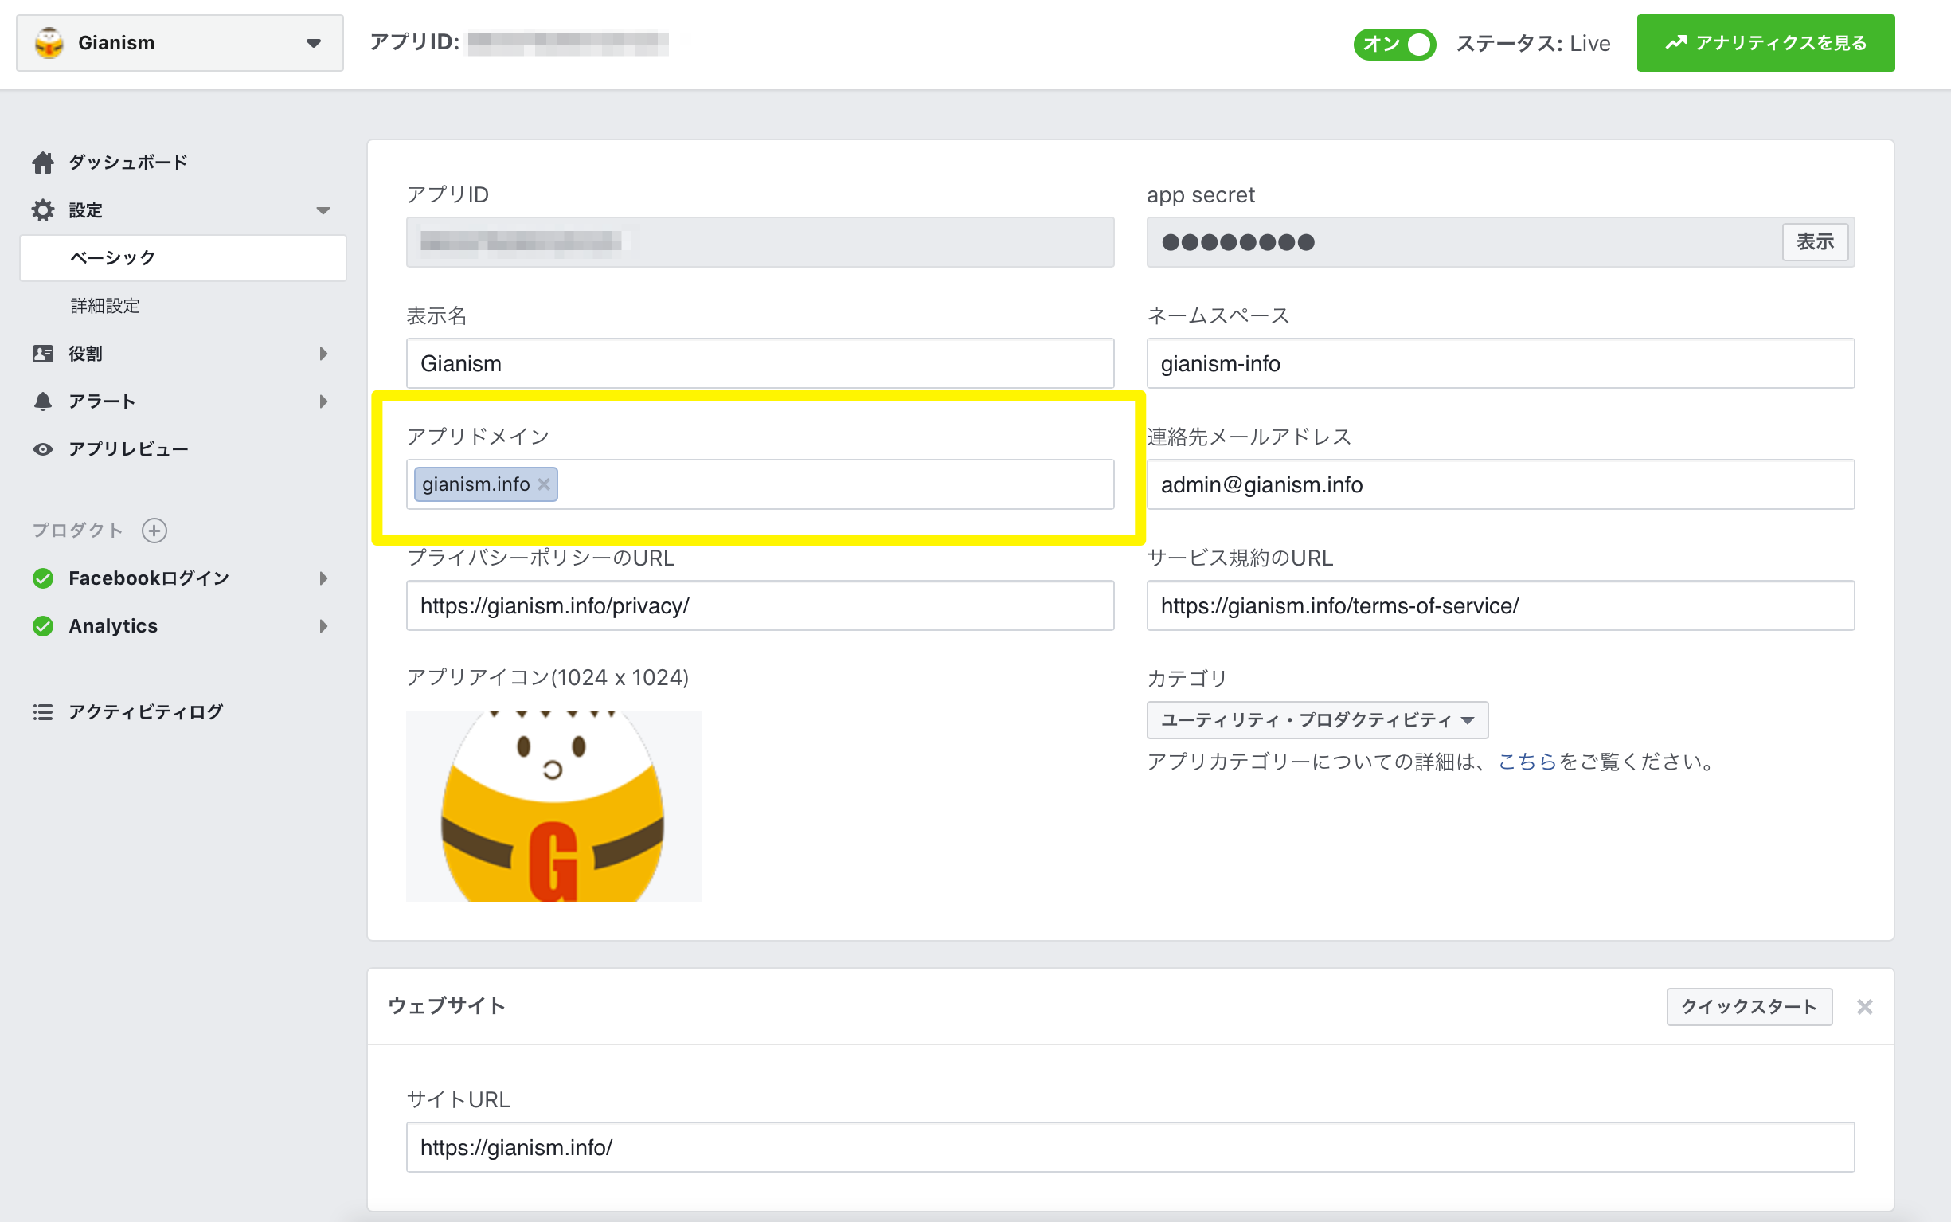Click the ネームスペース gianism-info field
1951x1222 pixels.
pos(1500,363)
